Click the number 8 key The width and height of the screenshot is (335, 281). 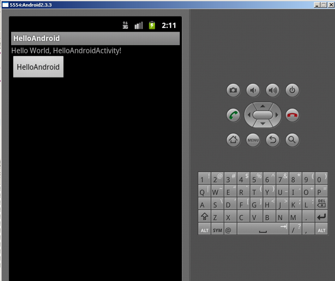295,178
